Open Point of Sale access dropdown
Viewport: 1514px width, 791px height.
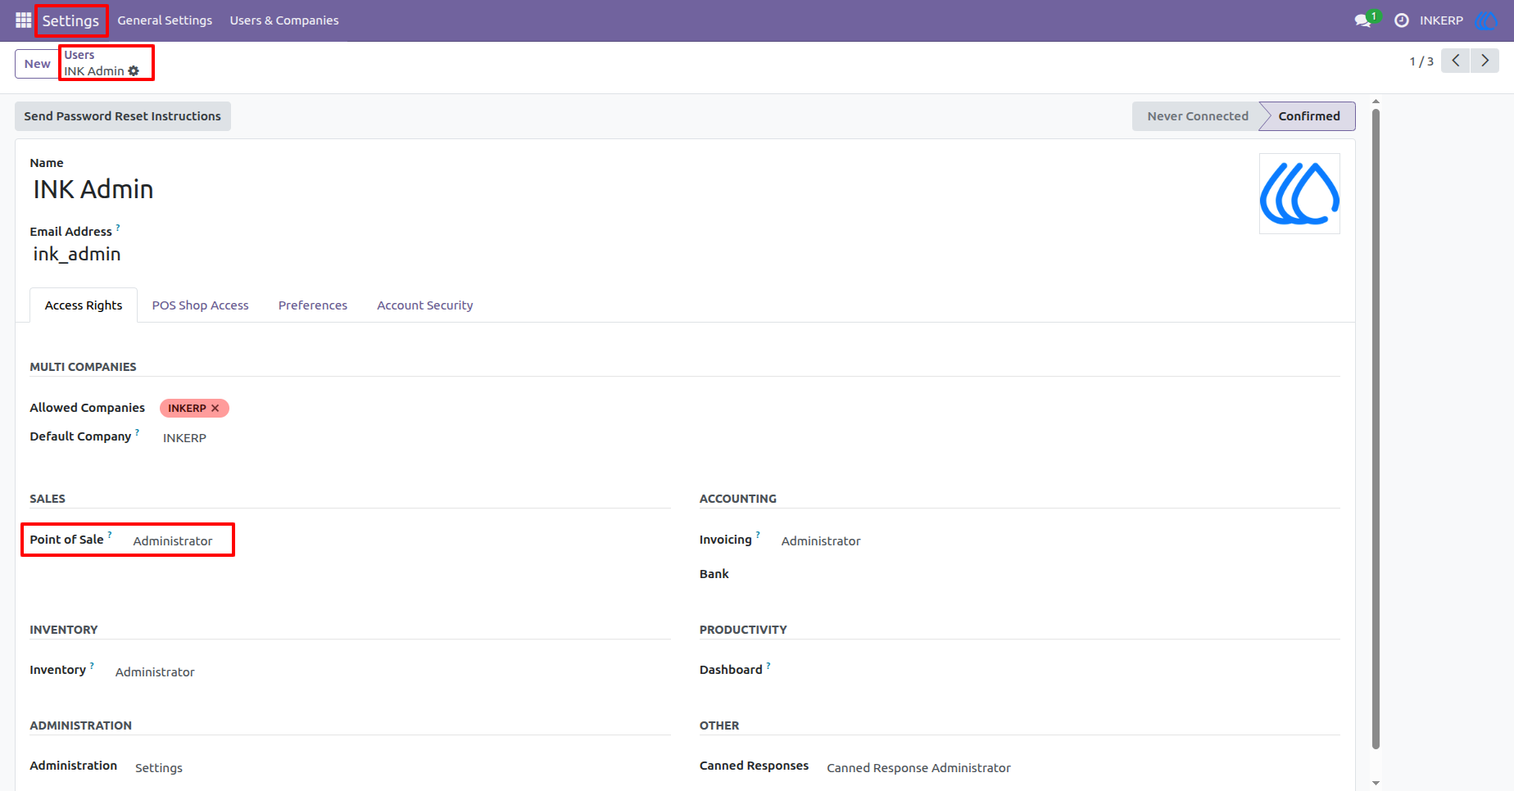pyautogui.click(x=173, y=540)
